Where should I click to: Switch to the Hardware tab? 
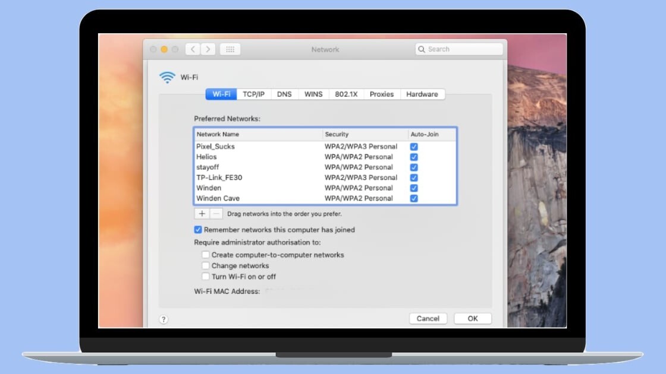tap(422, 94)
